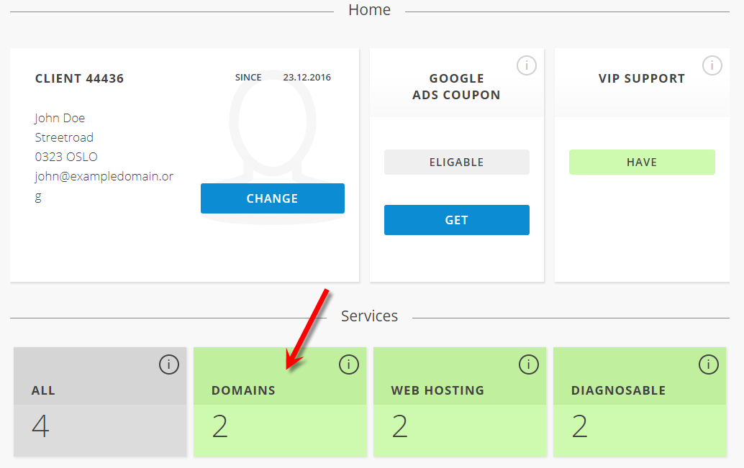Click the HAVE status on VIP Support

(642, 162)
